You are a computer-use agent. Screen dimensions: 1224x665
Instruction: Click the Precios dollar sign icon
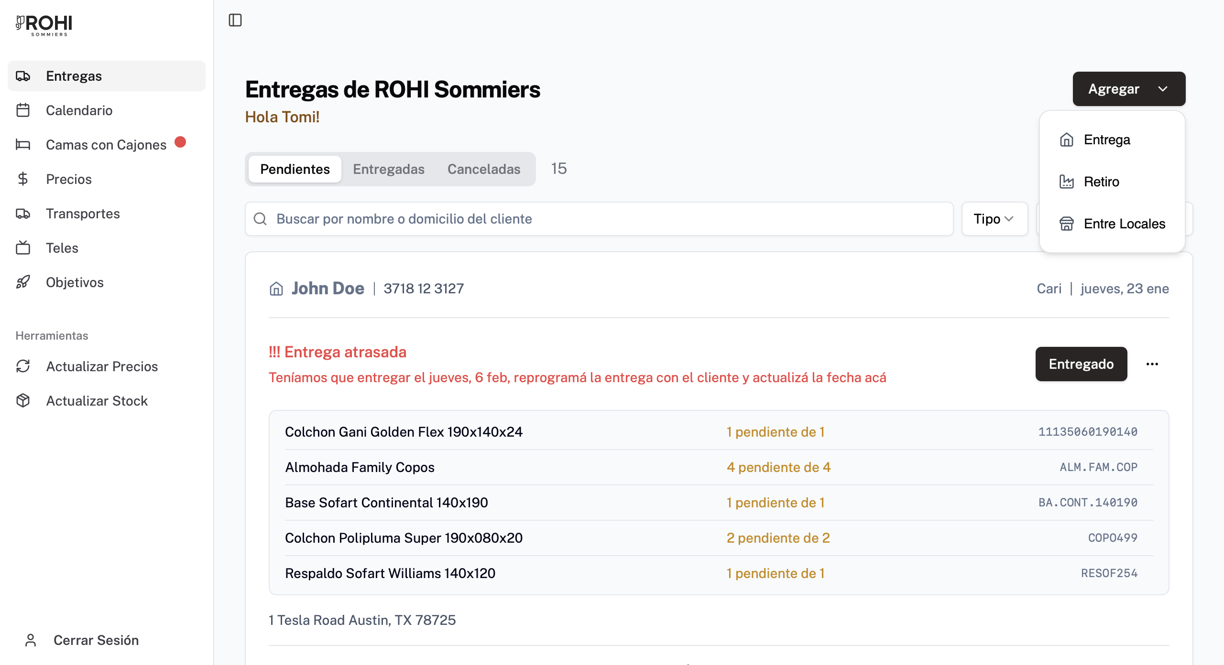23,179
